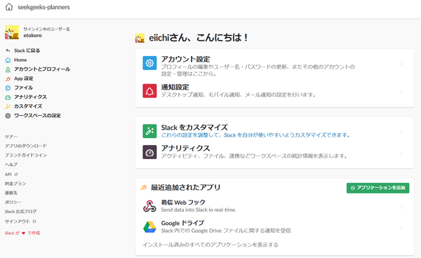The image size is (421, 258).
Task: Click the ツアー footer link
Action: coord(11,137)
